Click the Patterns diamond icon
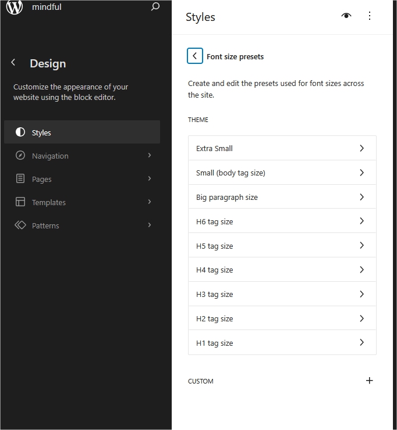The height and width of the screenshot is (430, 397). click(x=20, y=225)
